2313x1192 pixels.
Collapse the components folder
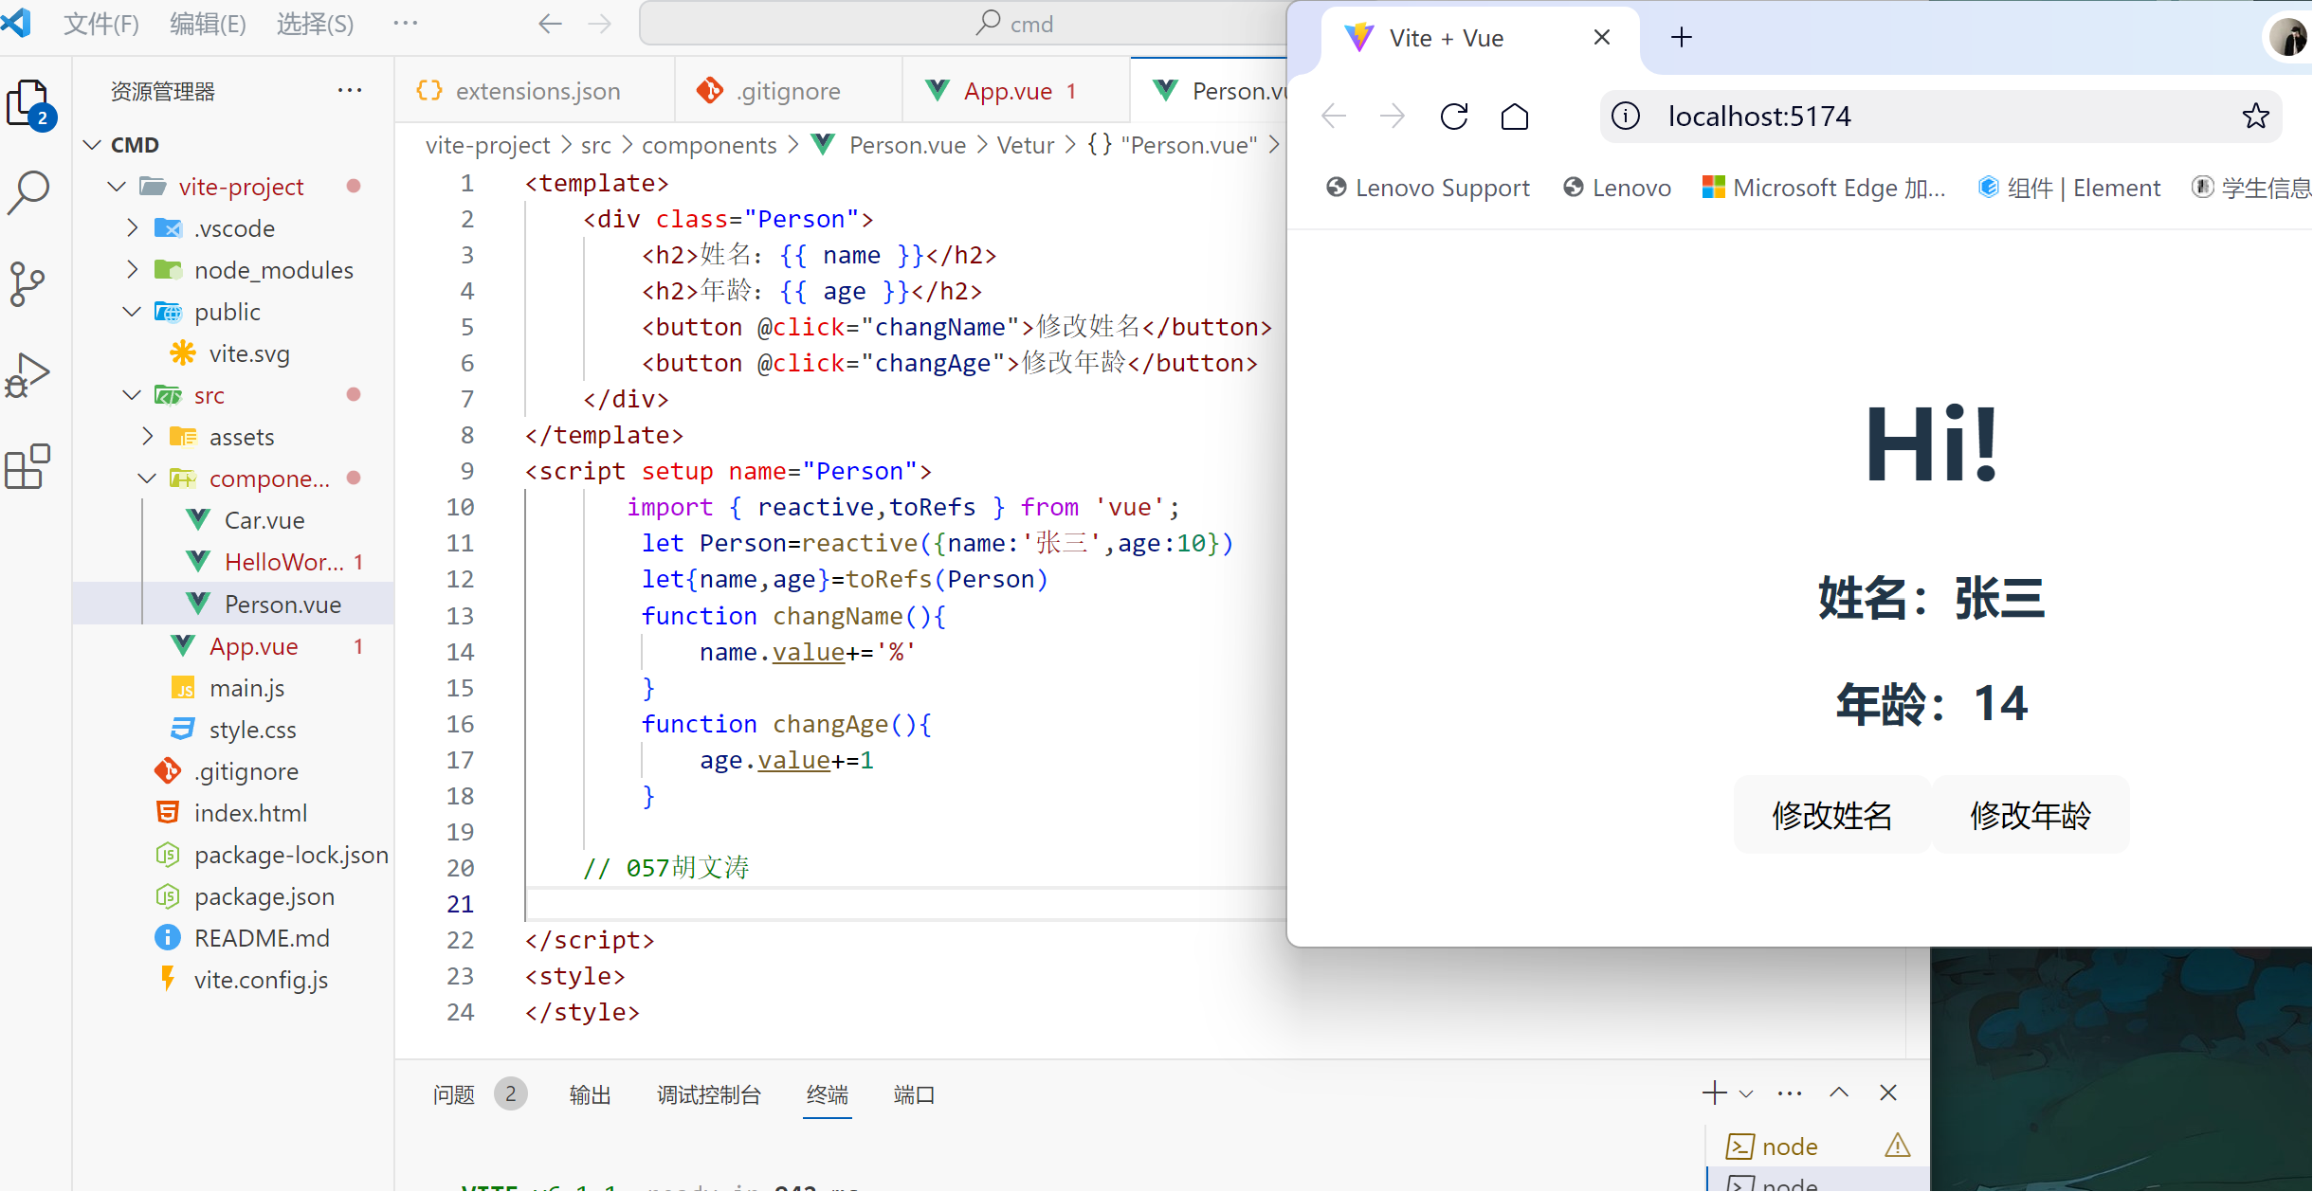click(147, 479)
